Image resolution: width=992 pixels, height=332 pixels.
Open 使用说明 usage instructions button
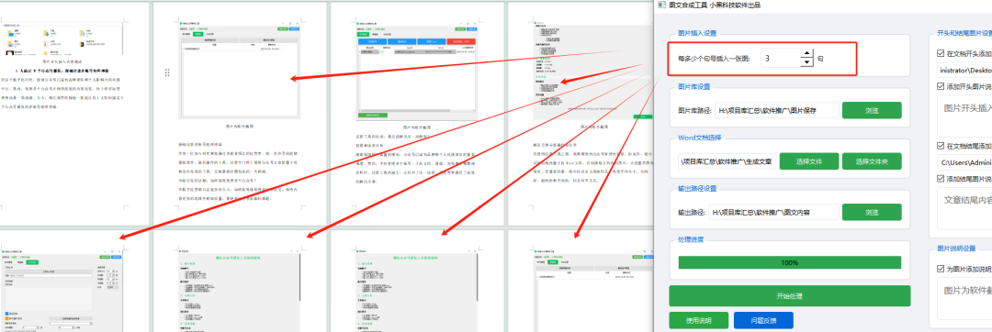(x=699, y=320)
